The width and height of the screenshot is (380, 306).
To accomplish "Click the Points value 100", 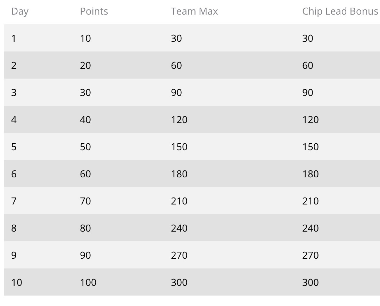I will pos(88,282).
